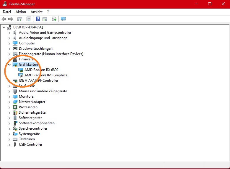
Task: Click the USB-Controller plug icon
Action: tap(15, 144)
